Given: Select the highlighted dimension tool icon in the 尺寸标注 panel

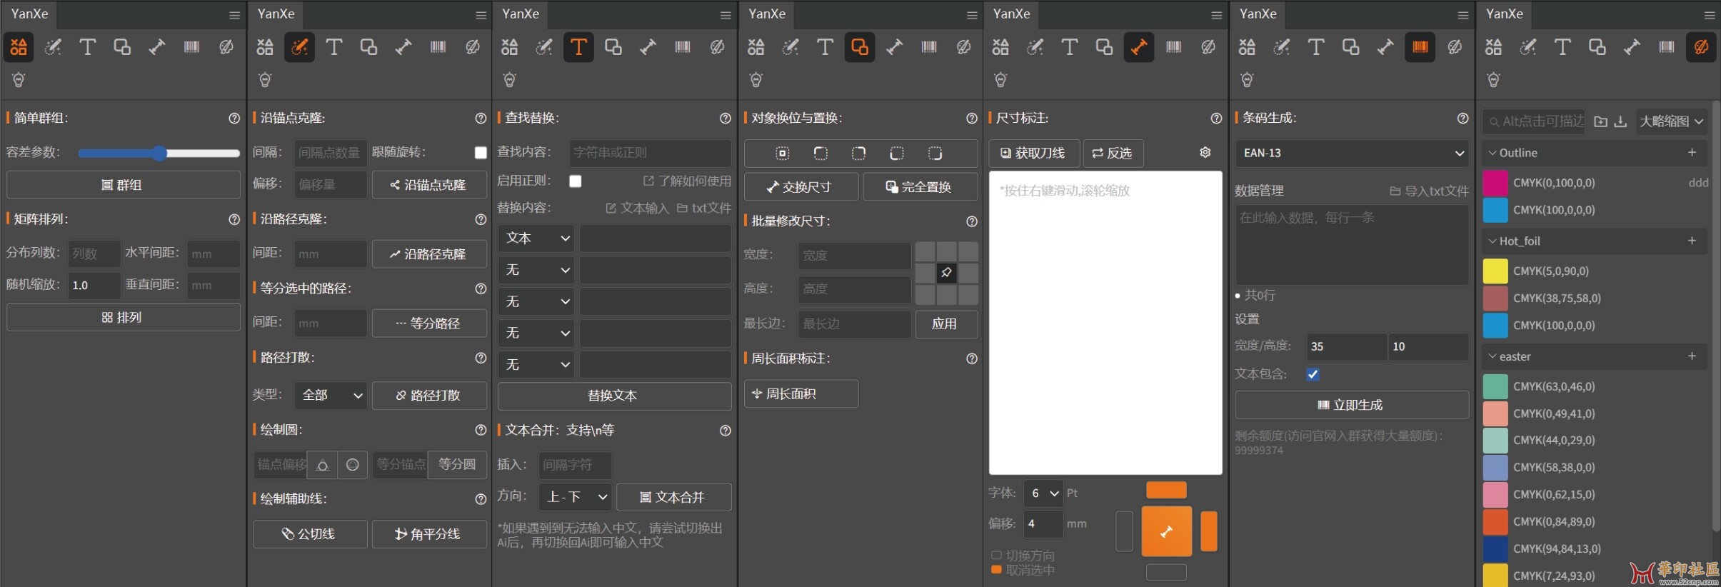Looking at the screenshot, I should coord(1139,47).
